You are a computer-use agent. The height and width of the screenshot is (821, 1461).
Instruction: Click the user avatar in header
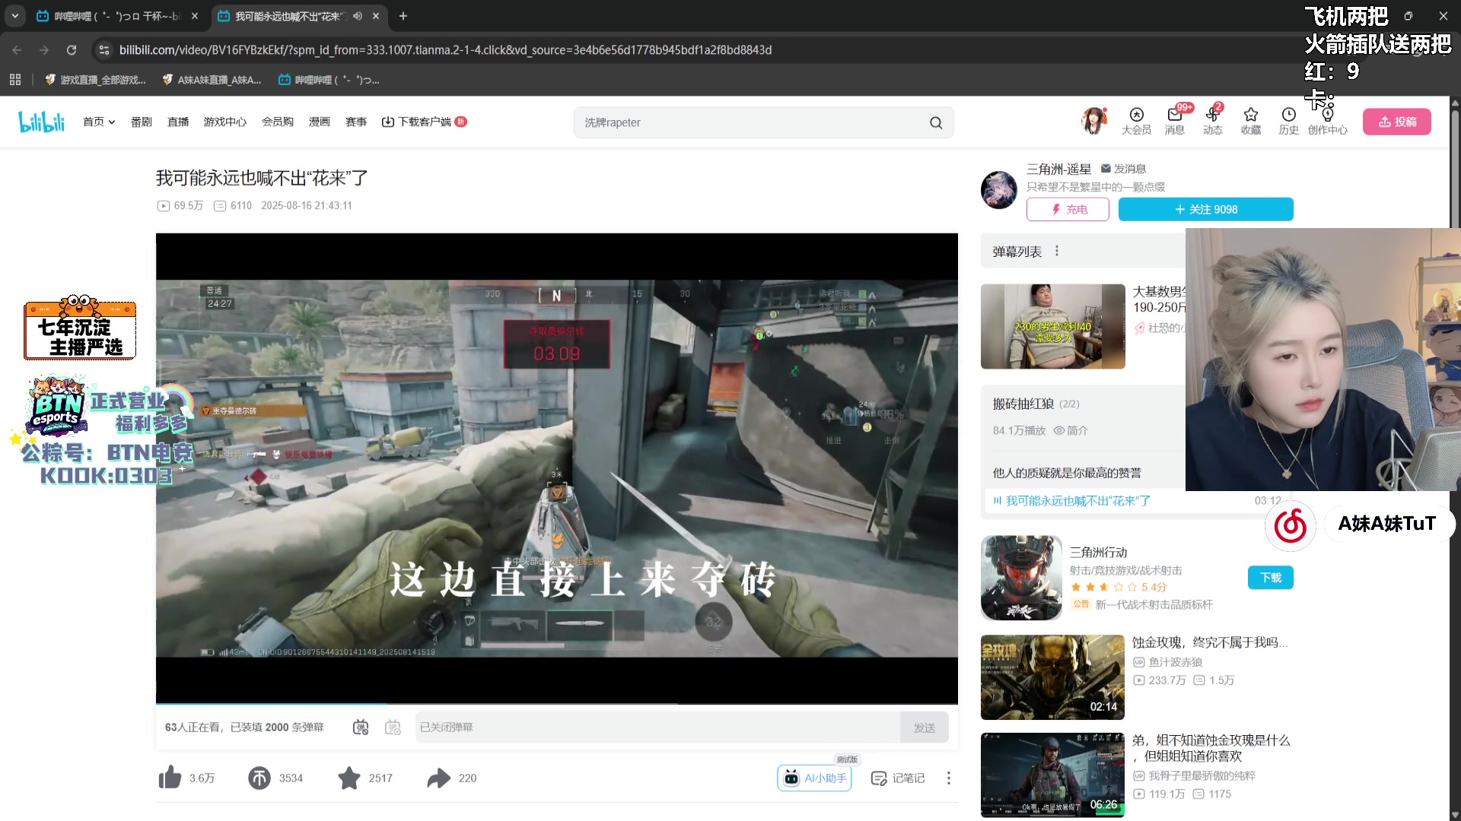1093,121
